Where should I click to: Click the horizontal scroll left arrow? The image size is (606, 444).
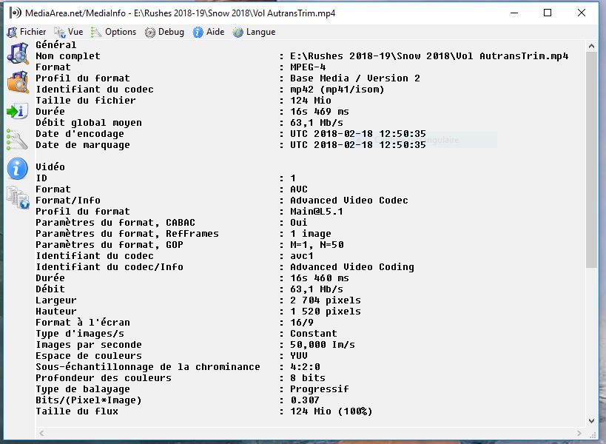coord(41,433)
